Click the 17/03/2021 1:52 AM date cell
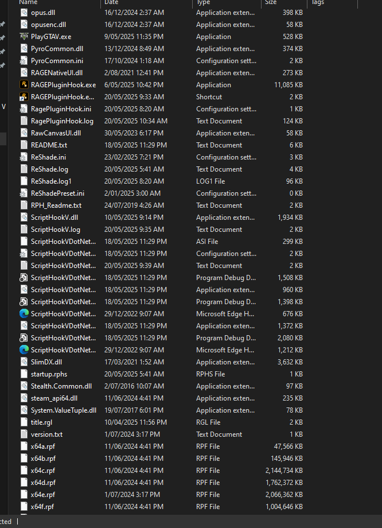382x528 pixels. (134, 362)
